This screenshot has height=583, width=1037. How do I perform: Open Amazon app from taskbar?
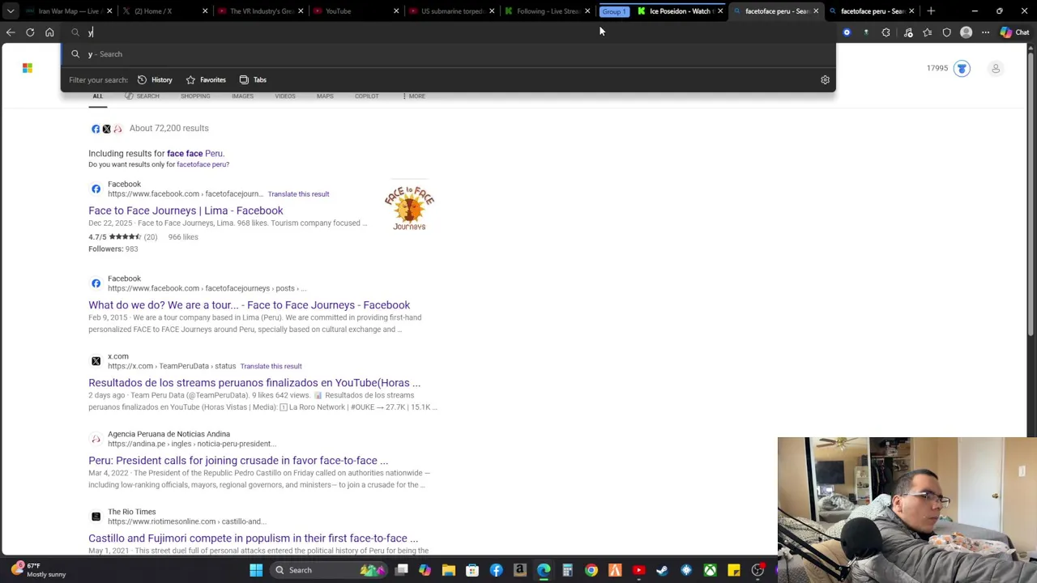[519, 570]
